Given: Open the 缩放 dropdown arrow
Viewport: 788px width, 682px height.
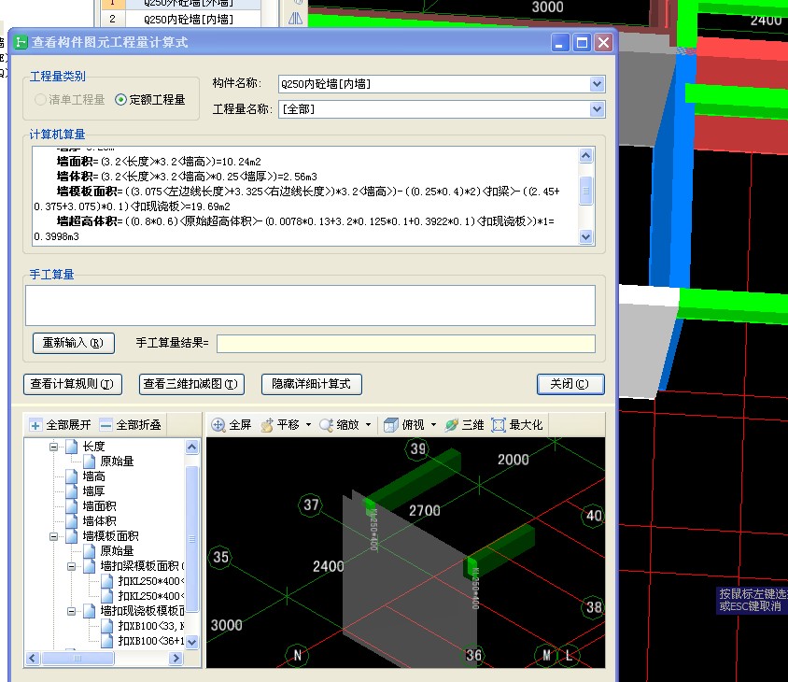Looking at the screenshot, I should point(368,425).
